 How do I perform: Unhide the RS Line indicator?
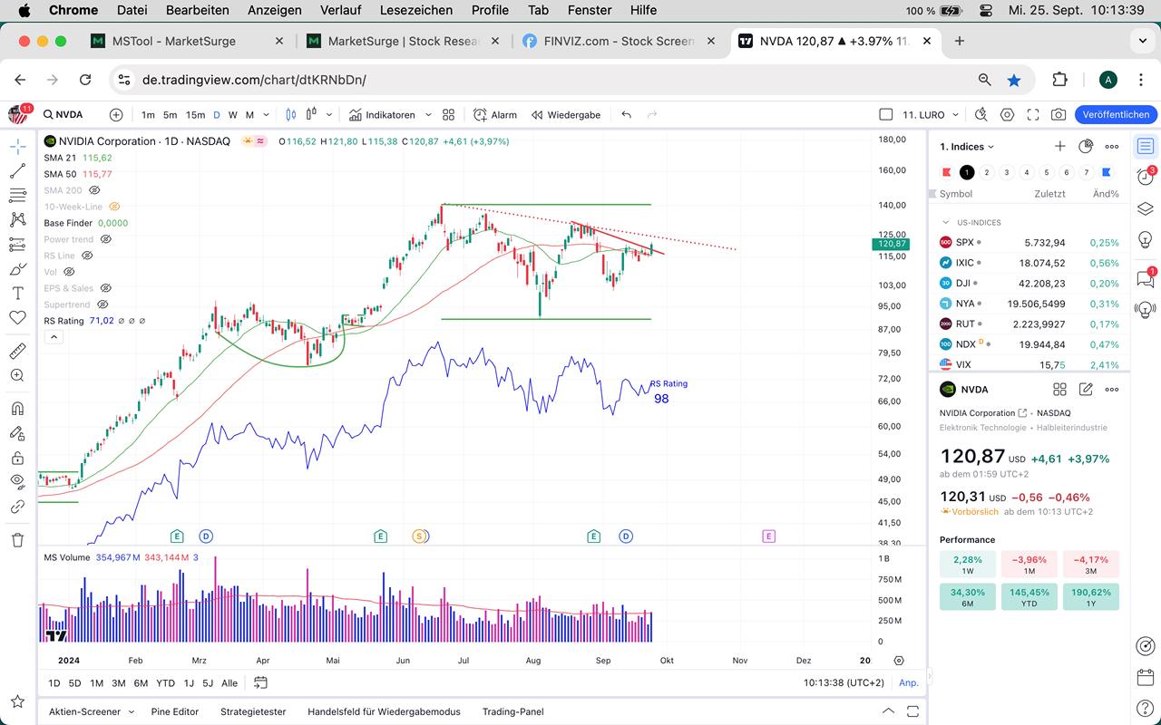(88, 256)
